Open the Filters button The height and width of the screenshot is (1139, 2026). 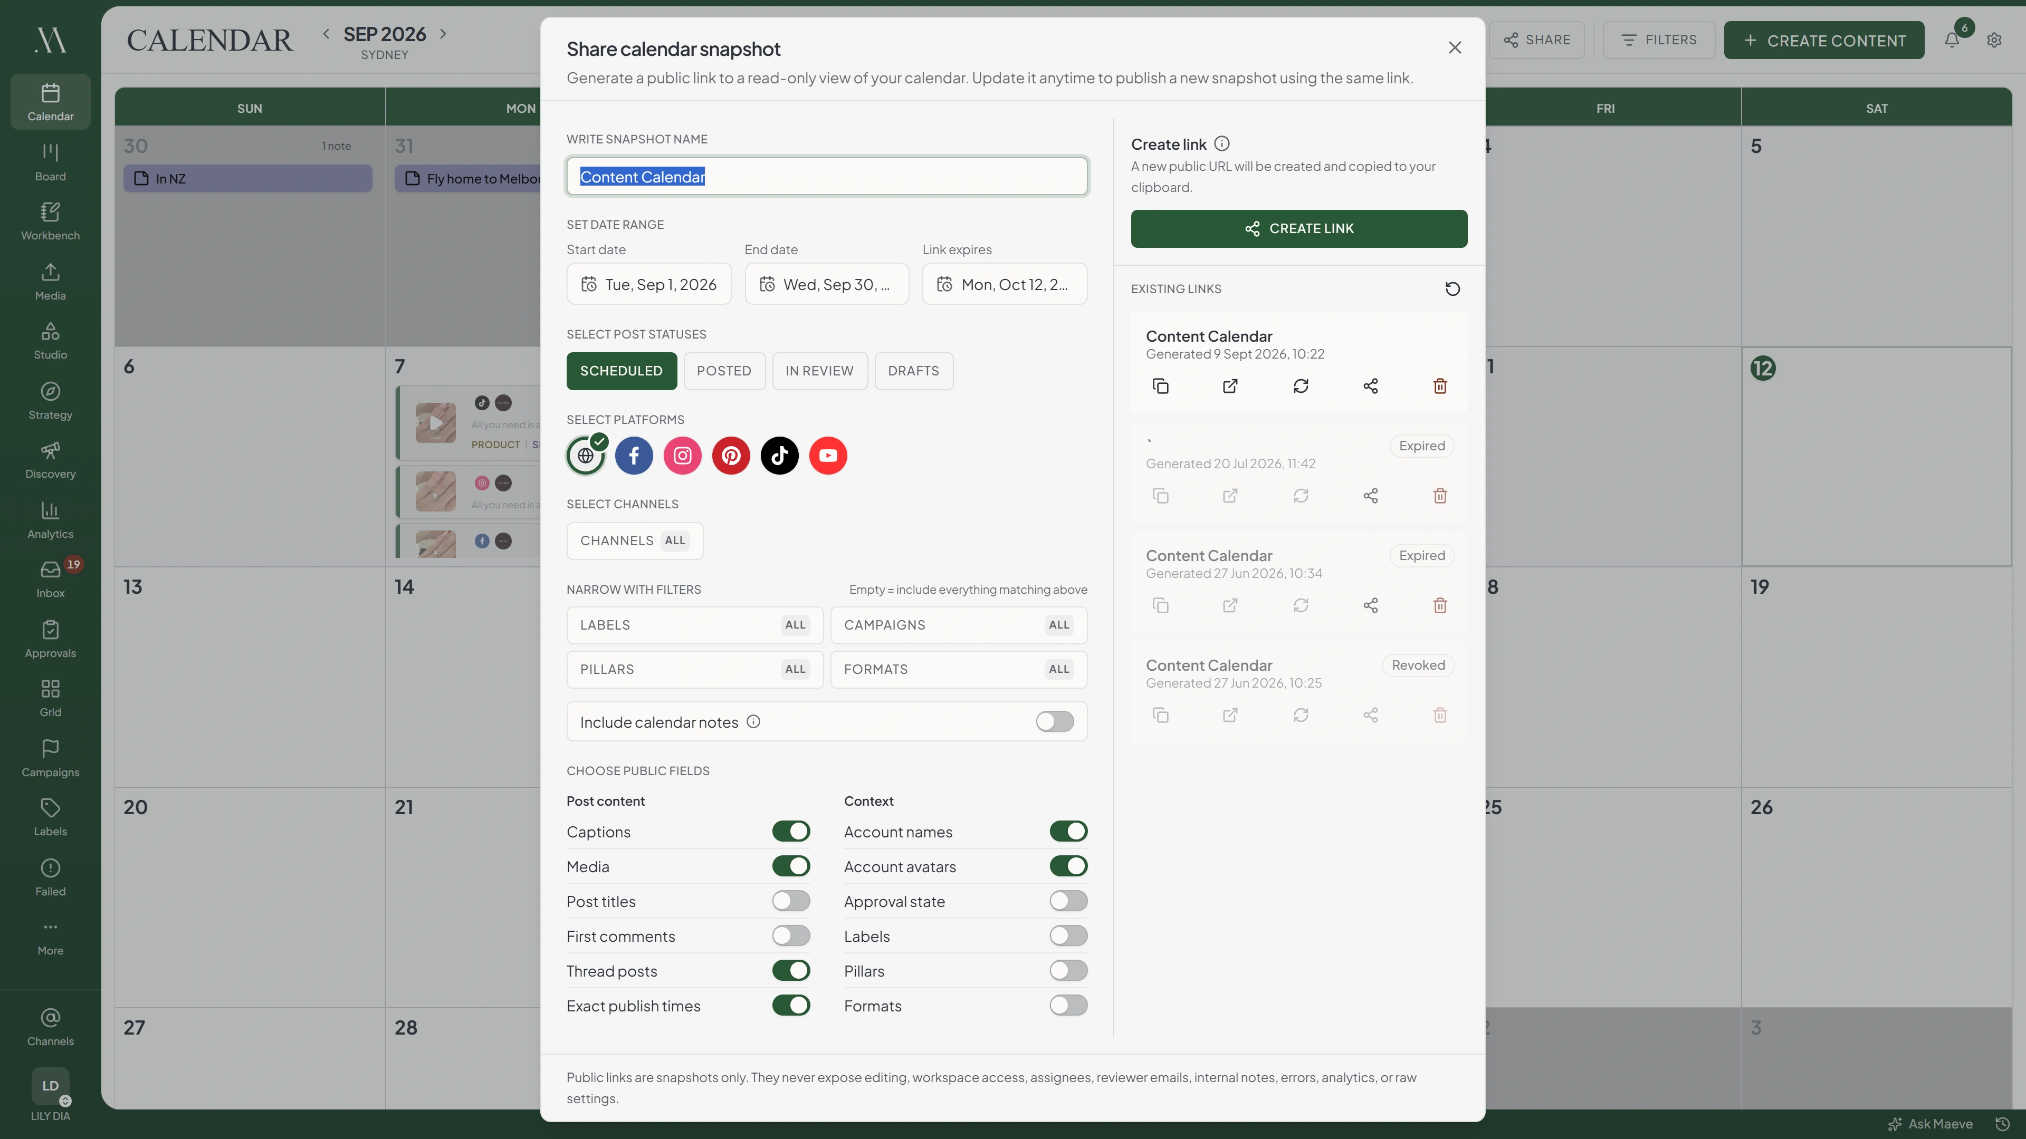point(1659,40)
